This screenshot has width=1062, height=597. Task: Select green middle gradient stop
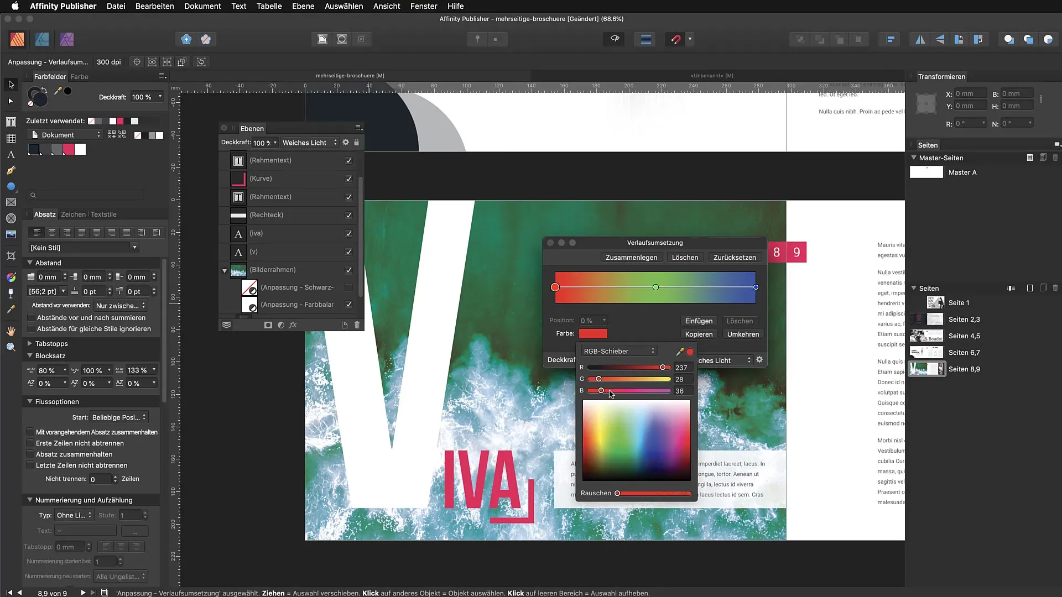point(655,287)
